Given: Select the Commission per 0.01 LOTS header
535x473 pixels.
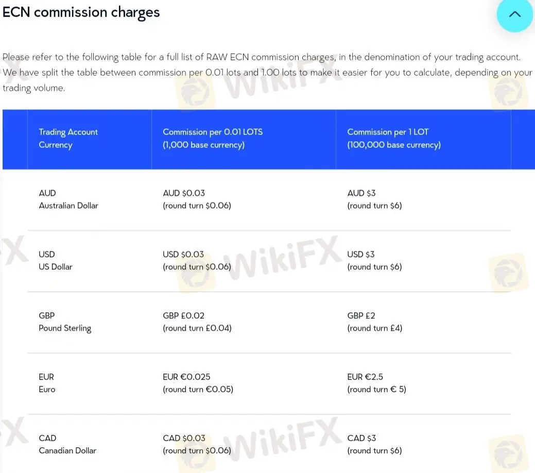Looking at the screenshot, I should [x=213, y=139].
